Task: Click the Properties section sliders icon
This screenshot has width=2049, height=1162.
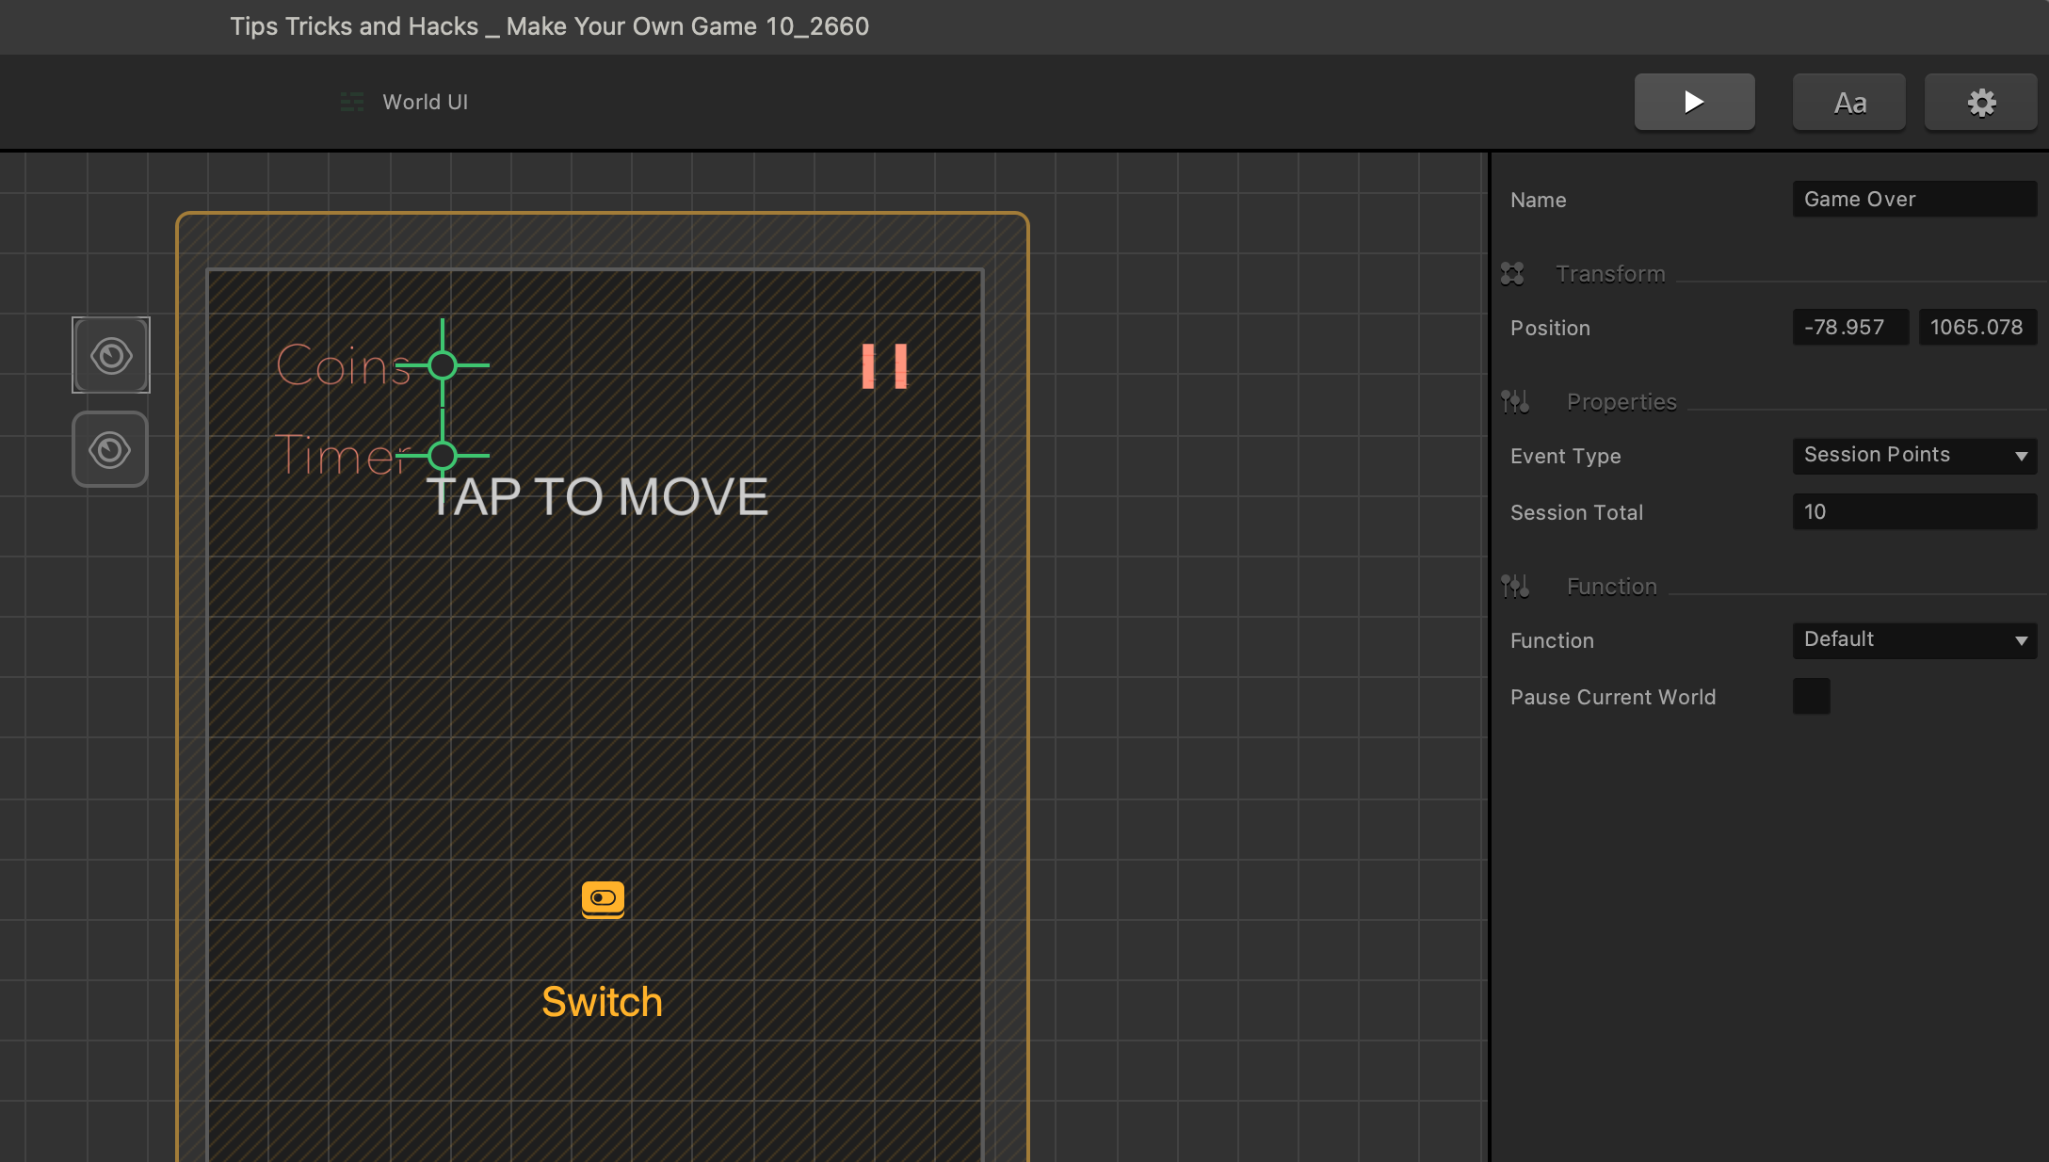Action: tap(1515, 402)
